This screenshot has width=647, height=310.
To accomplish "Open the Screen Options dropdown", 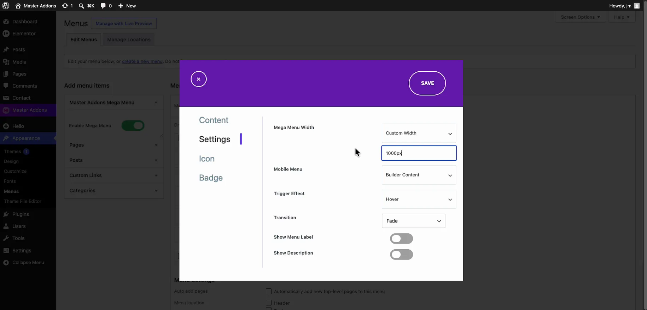I will click(x=581, y=17).
